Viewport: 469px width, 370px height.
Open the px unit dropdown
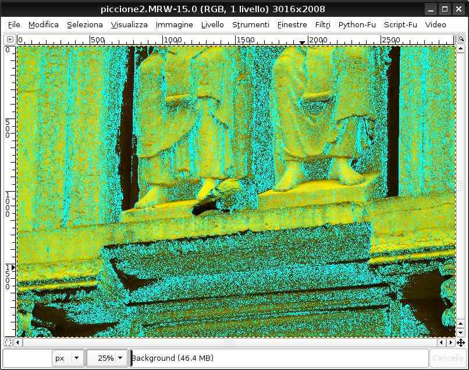(68, 358)
